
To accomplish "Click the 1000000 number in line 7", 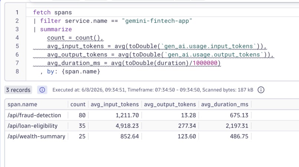I will [205, 63].
